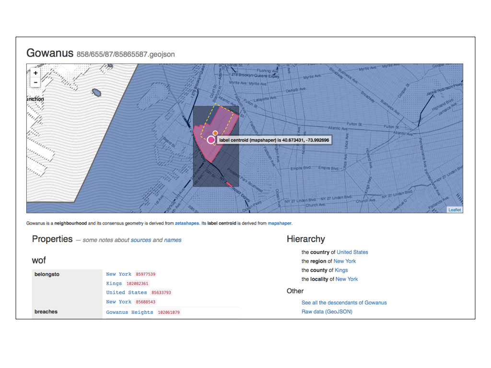Click ID code 102061079
This screenshot has height=368, width=491.
(169, 312)
